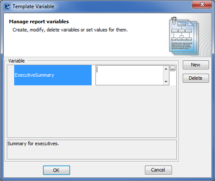215x181 pixels.
Task: Click the Template Variable title bar app icon
Action: (x=7, y=6)
